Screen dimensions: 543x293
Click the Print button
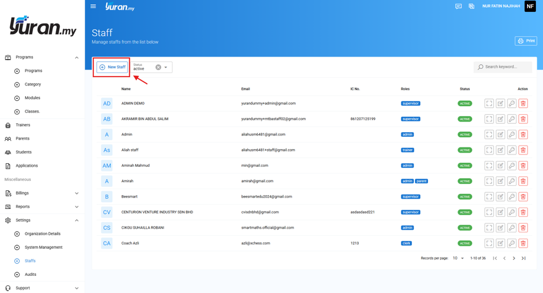526,41
